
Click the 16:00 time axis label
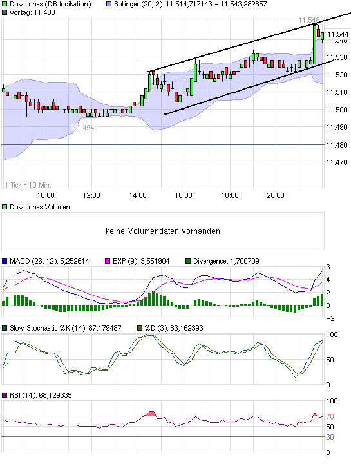[x=184, y=195]
